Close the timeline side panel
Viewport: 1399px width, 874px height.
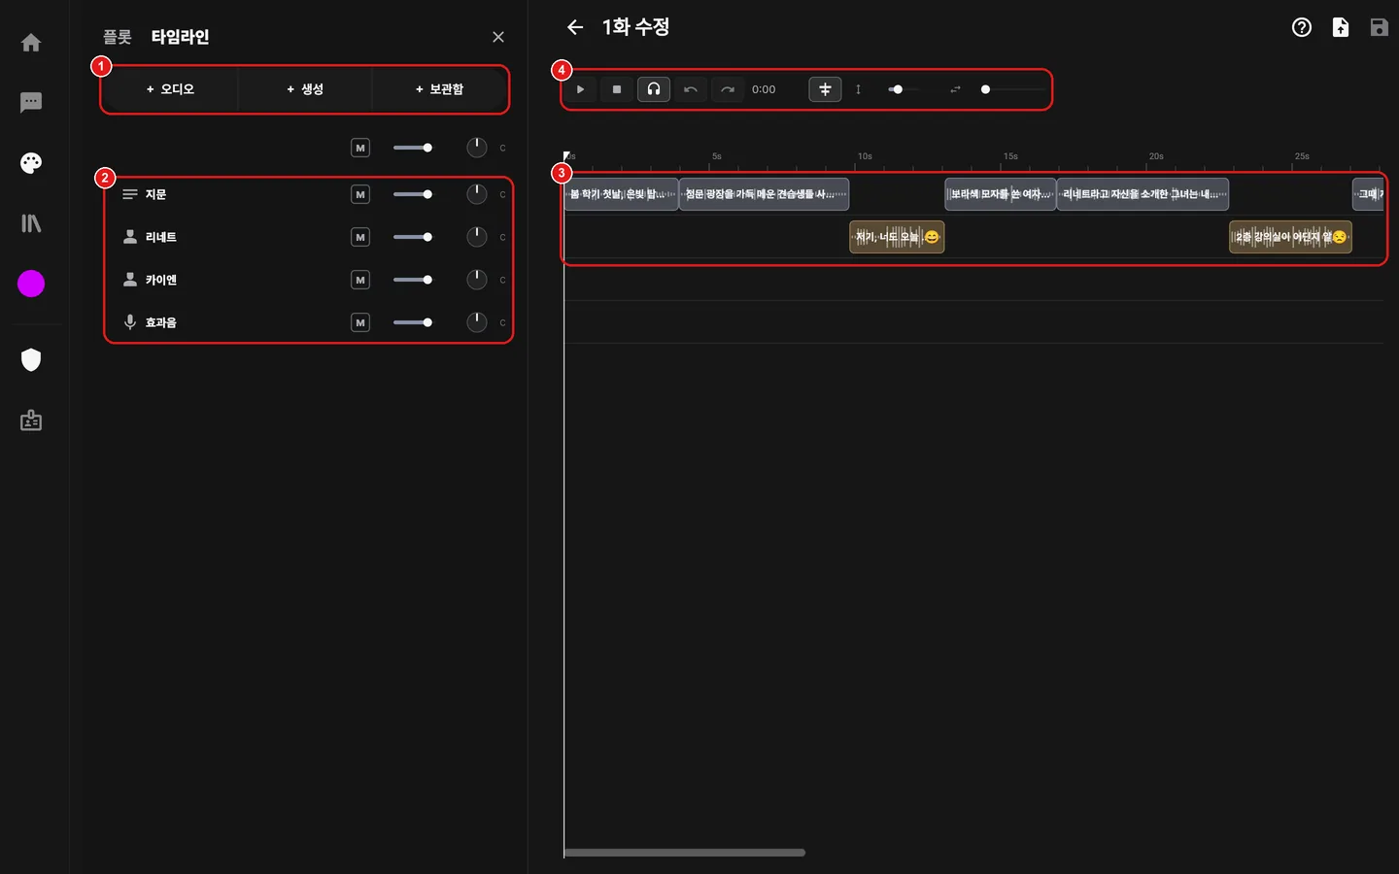(498, 37)
